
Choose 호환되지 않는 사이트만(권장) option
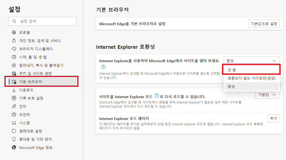pyautogui.click(x=251, y=78)
